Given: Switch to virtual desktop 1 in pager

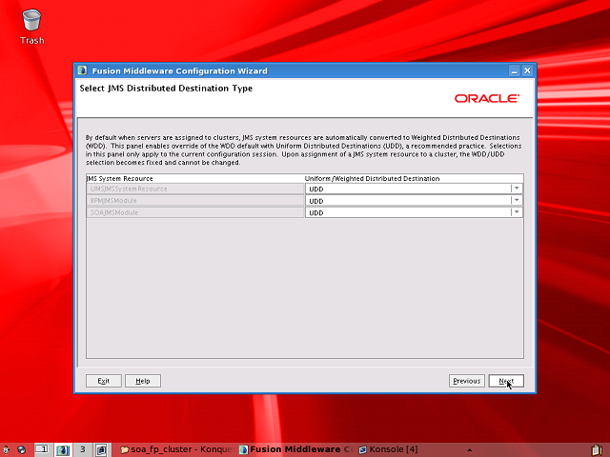Looking at the screenshot, I should (43, 449).
